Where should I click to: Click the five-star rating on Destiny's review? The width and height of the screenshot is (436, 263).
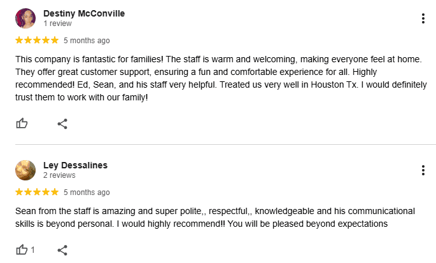click(x=37, y=41)
